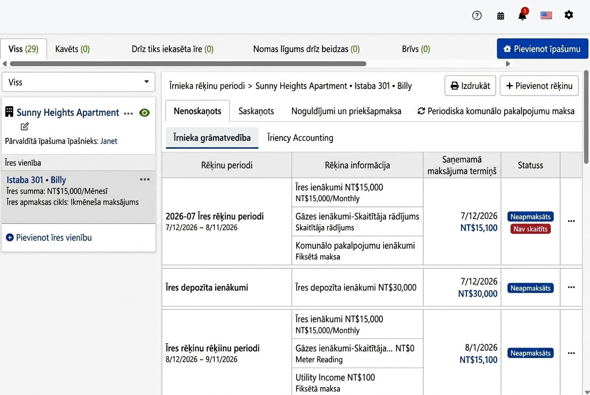Open row menu for 8/12/2026 billing period
Screen dimensions: 590x395
pos(571,353)
